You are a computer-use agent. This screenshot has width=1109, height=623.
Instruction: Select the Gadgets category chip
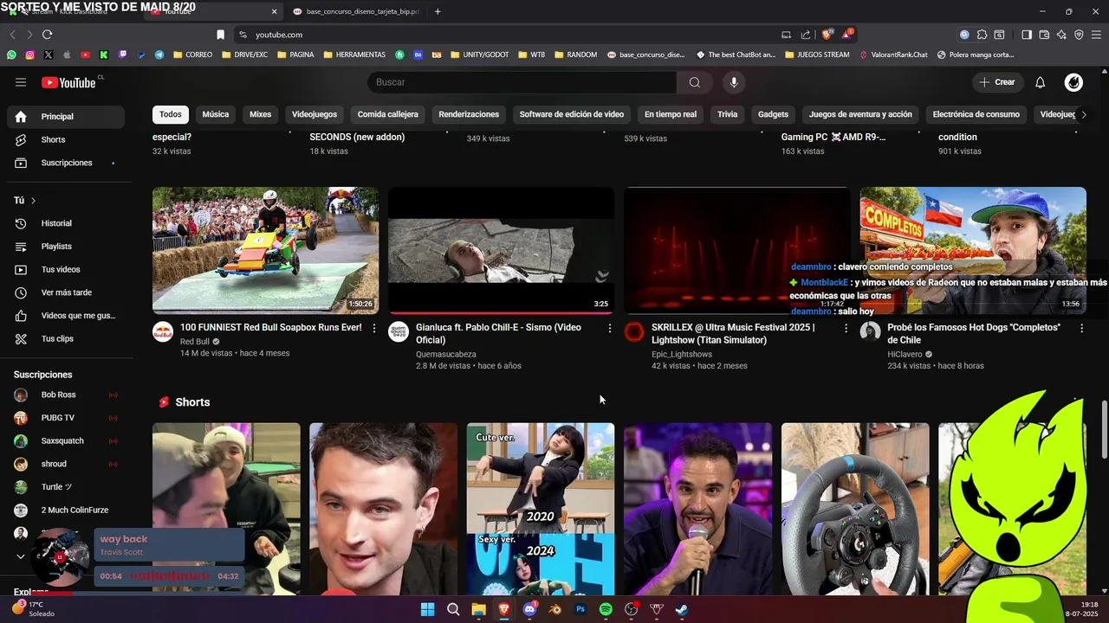pyautogui.click(x=773, y=114)
